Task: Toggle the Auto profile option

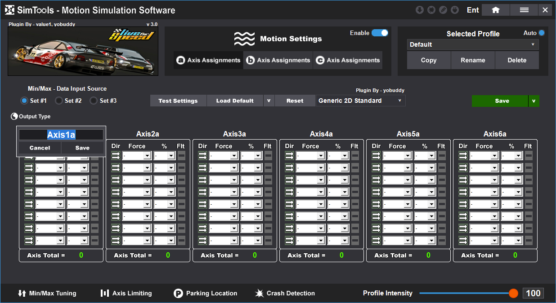Action: point(541,33)
